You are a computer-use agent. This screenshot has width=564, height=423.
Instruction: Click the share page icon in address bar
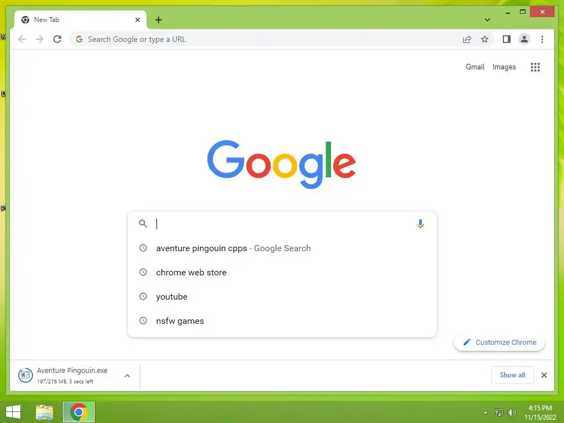pyautogui.click(x=467, y=39)
